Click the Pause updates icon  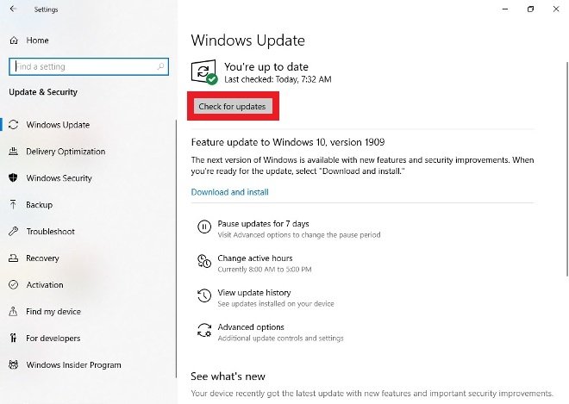click(x=204, y=227)
